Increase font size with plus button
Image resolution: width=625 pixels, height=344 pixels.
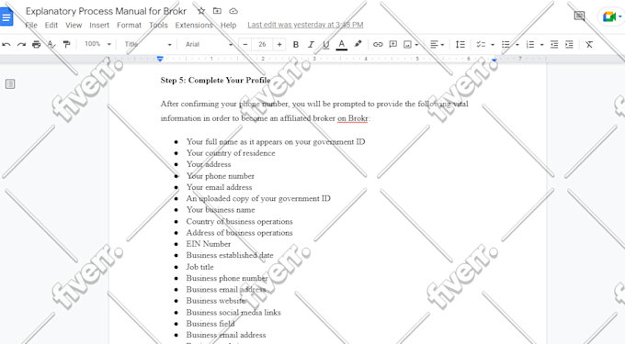click(279, 45)
